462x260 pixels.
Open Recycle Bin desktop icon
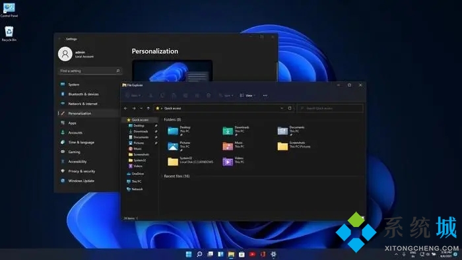(x=9, y=34)
